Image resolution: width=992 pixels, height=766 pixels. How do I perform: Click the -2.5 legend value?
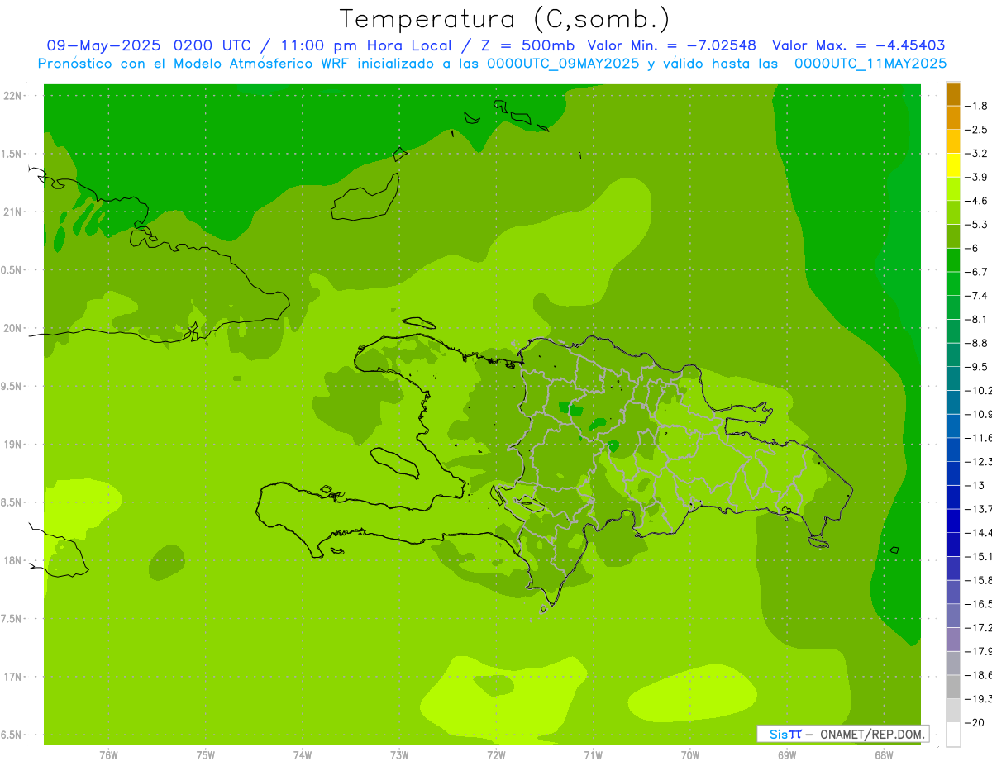coord(977,130)
